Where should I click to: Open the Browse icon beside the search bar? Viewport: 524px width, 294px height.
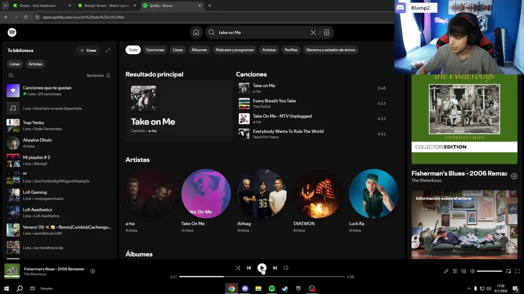pos(327,32)
